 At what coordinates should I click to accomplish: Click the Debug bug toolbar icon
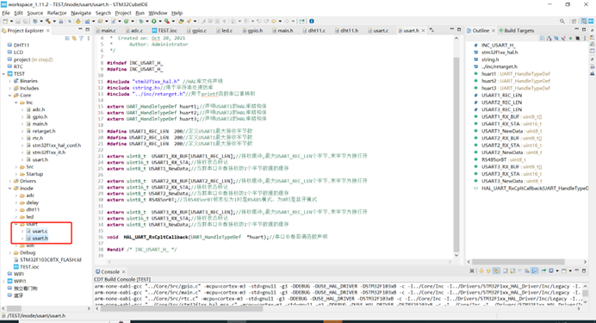141,22
